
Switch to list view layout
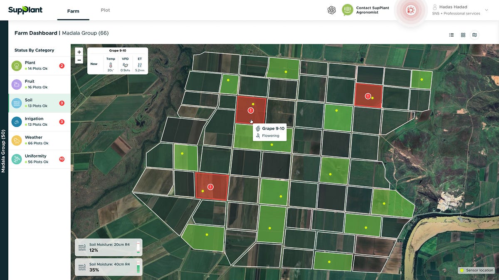[x=451, y=35]
